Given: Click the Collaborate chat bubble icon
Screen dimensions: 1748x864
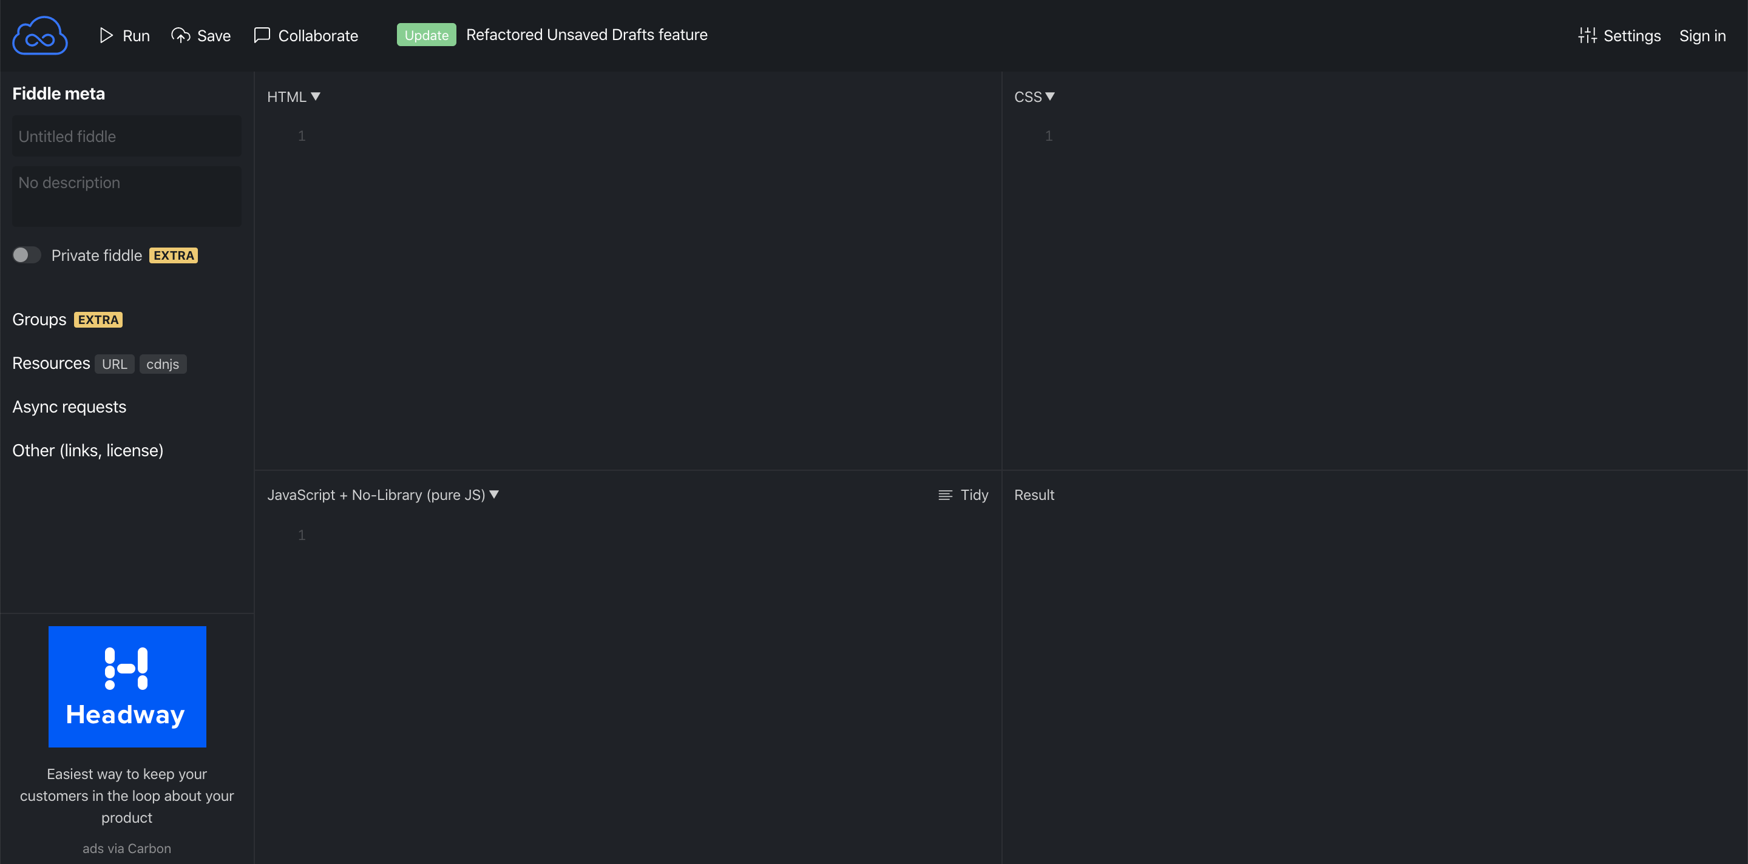Looking at the screenshot, I should (262, 35).
